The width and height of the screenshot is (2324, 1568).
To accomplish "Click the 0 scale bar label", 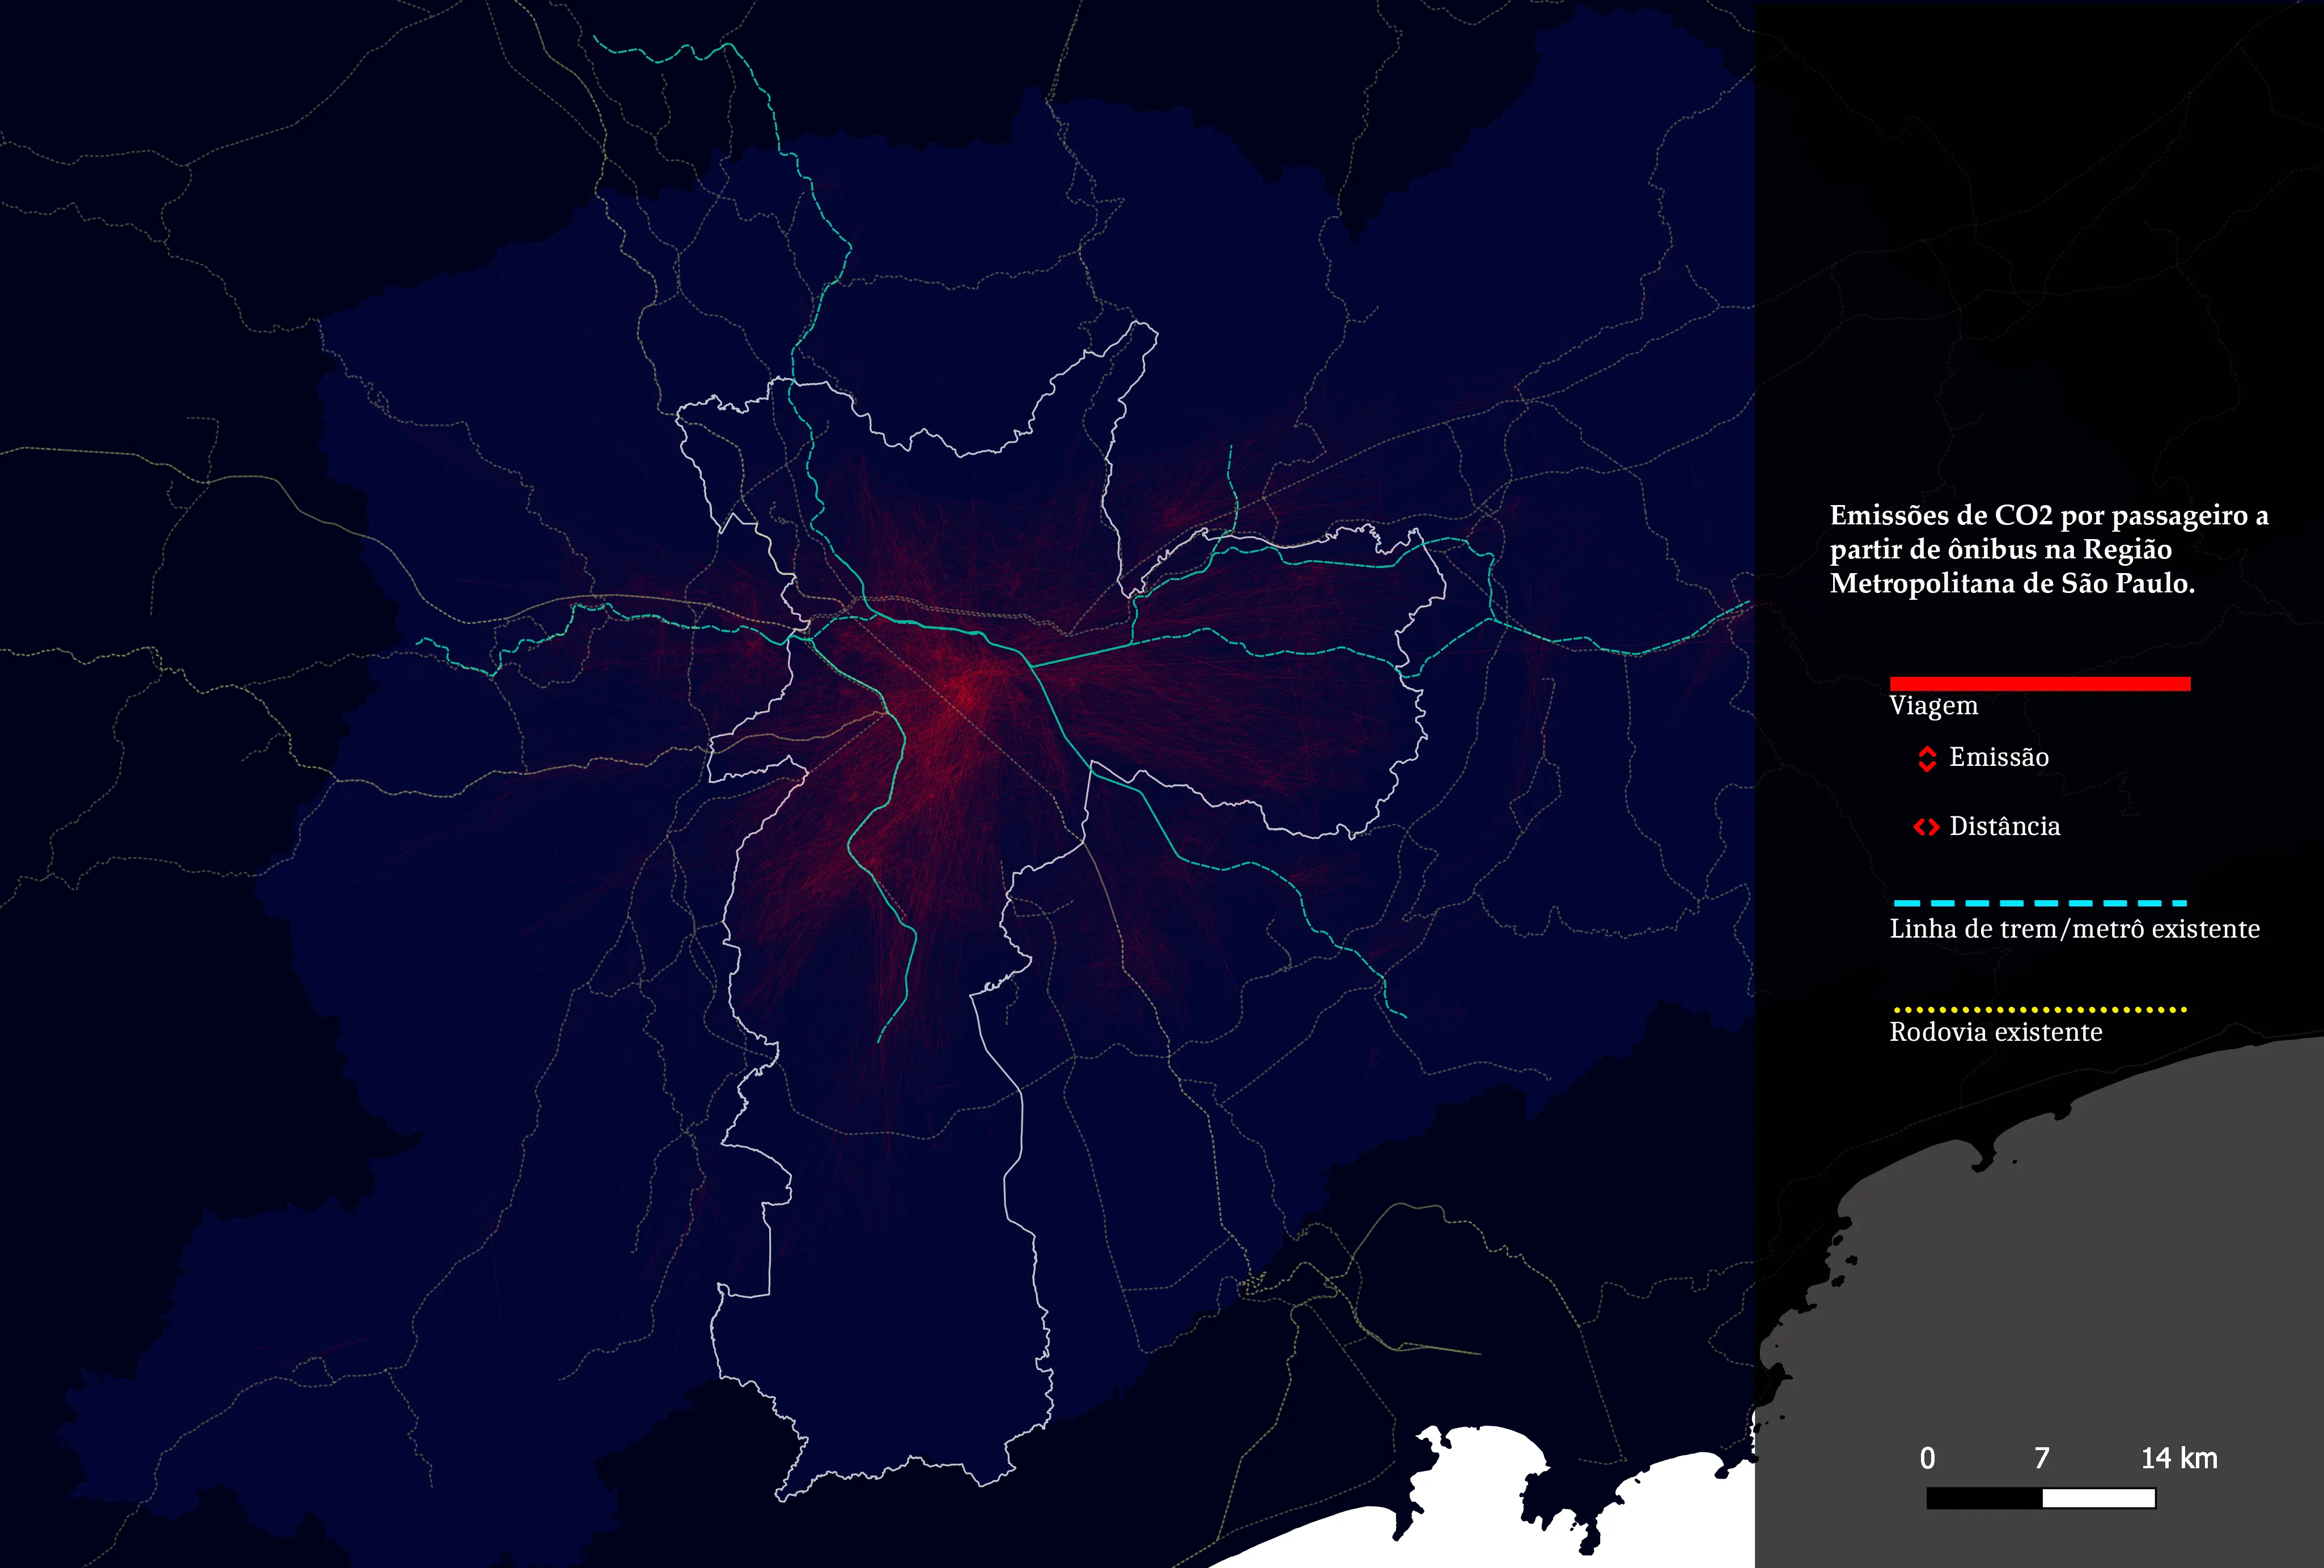I will pos(1927,1458).
